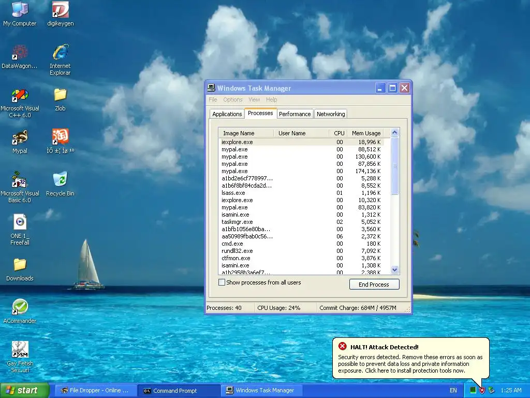This screenshot has height=398, width=530.
Task: Switch to the Applications tab
Action: tap(227, 113)
